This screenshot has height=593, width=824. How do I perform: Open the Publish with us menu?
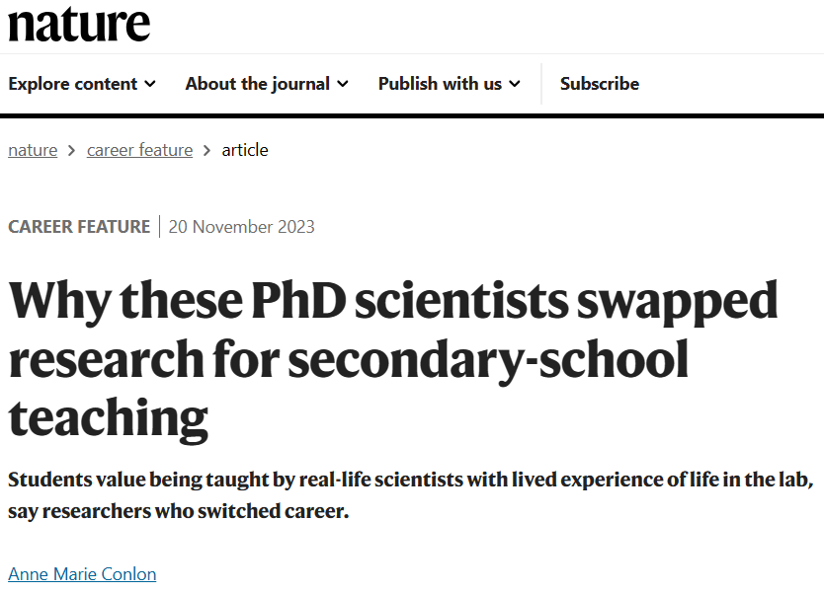click(440, 84)
